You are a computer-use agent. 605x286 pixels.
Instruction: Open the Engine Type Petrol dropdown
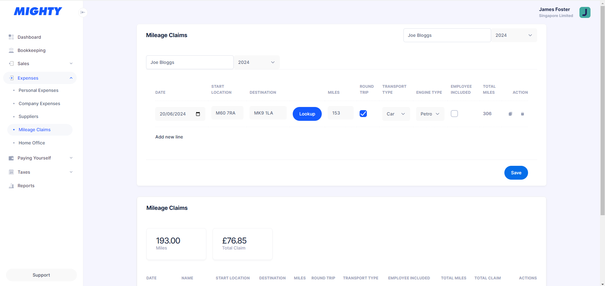coord(430,114)
